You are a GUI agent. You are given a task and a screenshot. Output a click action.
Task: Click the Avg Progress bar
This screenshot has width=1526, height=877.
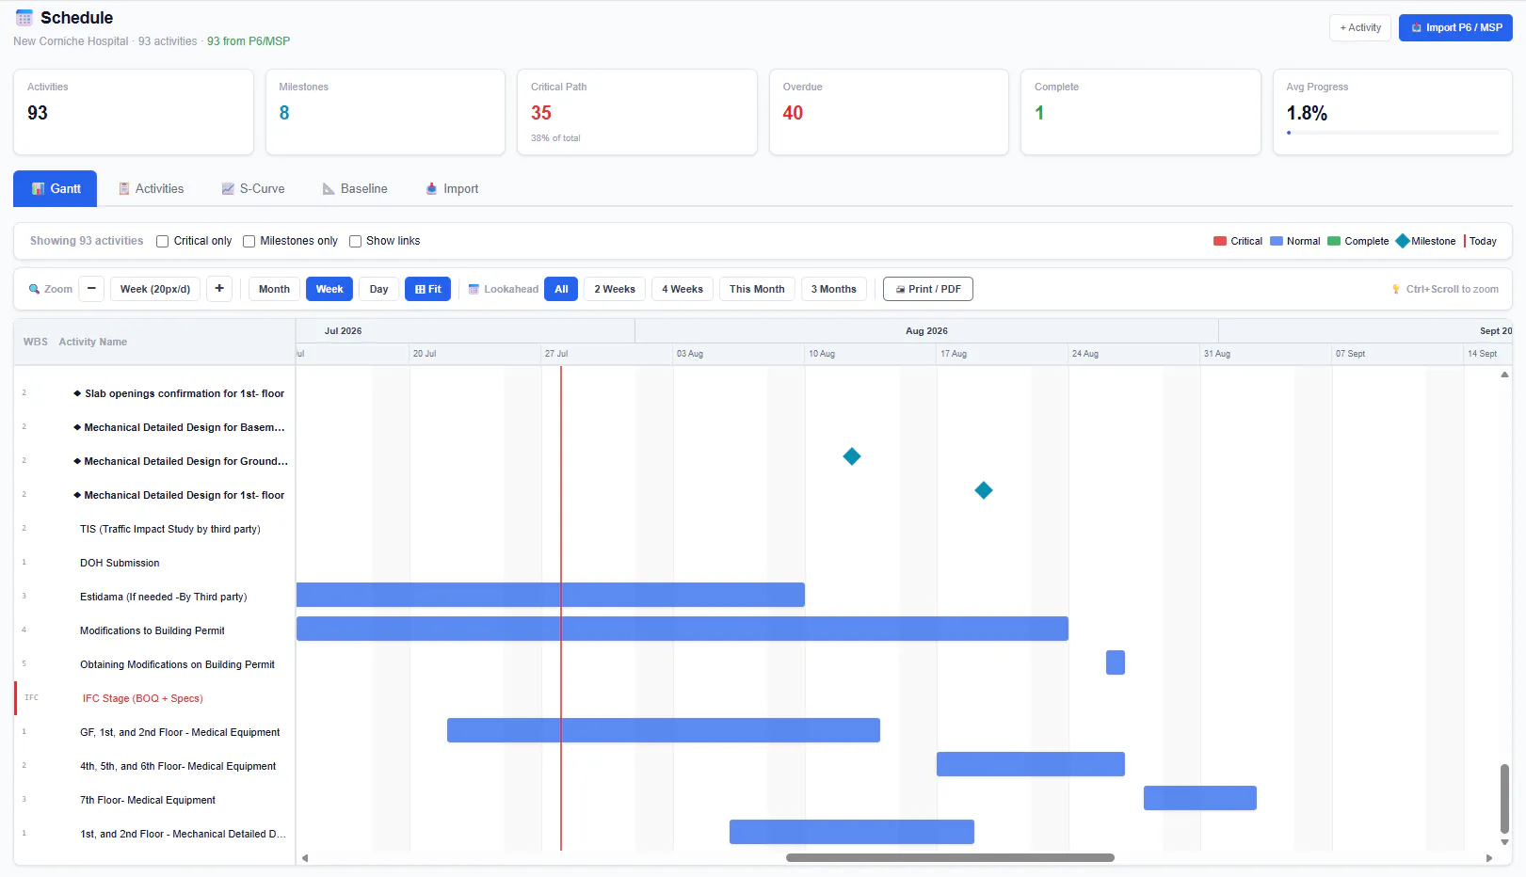[x=1392, y=133]
